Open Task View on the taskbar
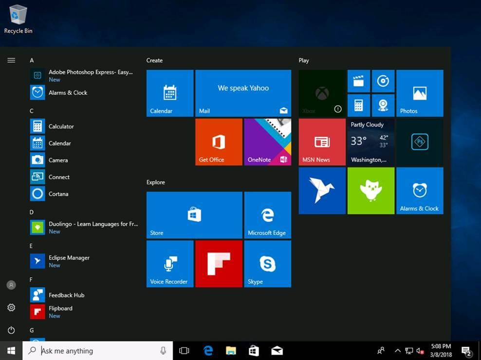 pyautogui.click(x=184, y=350)
